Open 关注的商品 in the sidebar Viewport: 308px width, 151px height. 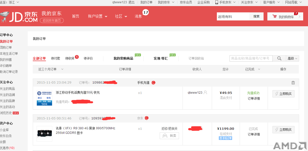[x=7, y=89]
